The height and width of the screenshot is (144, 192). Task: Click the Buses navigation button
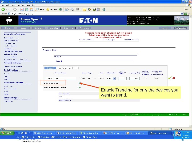(23, 28)
